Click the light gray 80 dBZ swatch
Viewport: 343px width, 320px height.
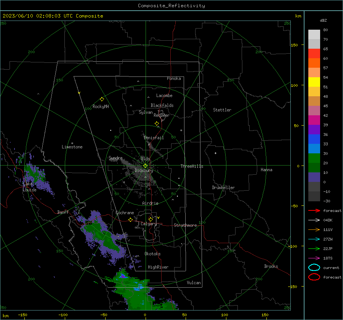(x=314, y=35)
